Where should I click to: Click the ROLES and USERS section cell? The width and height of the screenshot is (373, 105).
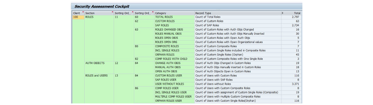pyautogui.click(x=99, y=76)
